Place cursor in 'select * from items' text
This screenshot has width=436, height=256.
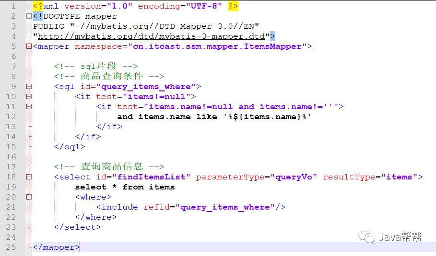coord(125,187)
